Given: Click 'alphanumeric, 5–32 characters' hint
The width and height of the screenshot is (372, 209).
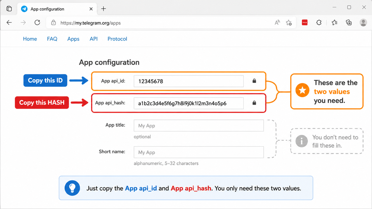Looking at the screenshot, I should tap(166, 163).
